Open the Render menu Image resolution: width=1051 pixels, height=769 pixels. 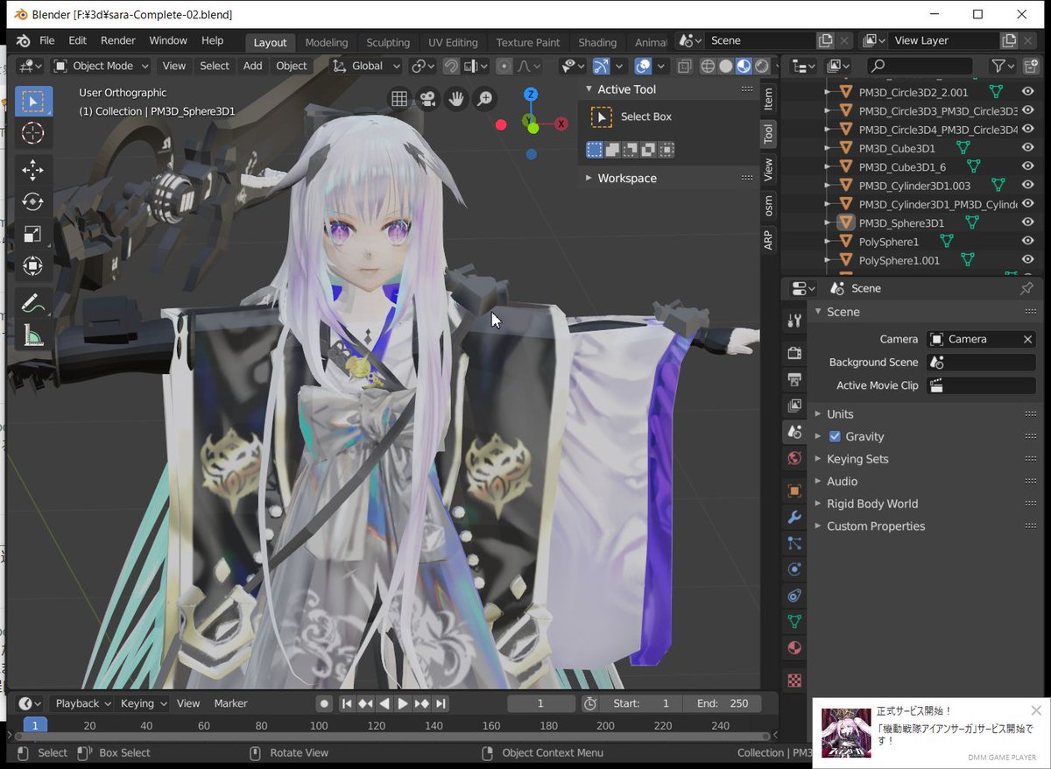click(x=118, y=40)
